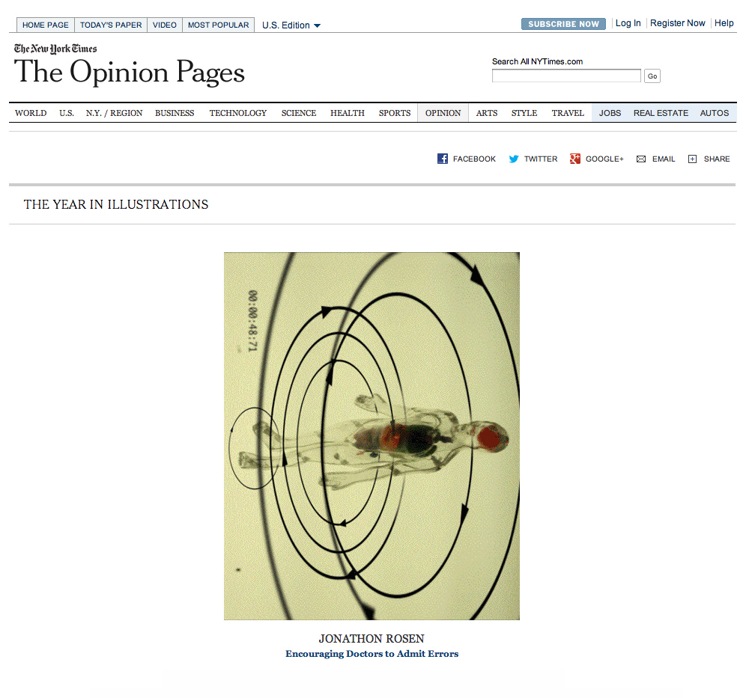The height and width of the screenshot is (698, 746).
Task: Click the Go search button
Action: 652,76
